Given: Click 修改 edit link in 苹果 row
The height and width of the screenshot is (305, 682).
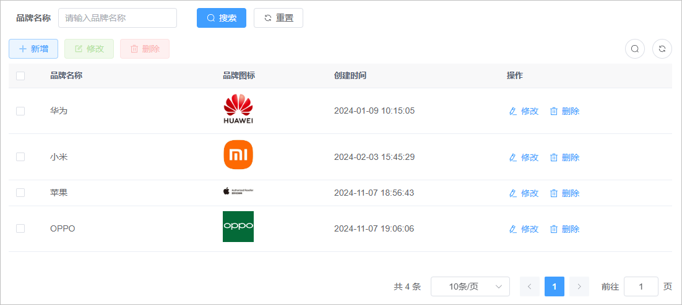Looking at the screenshot, I should coord(524,193).
